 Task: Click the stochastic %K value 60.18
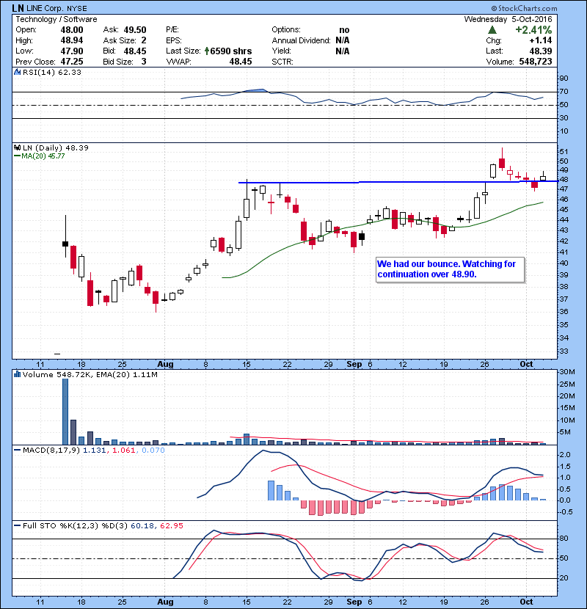point(142,525)
